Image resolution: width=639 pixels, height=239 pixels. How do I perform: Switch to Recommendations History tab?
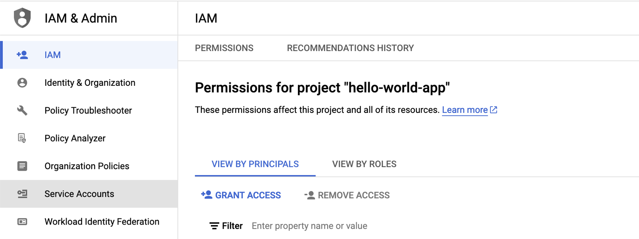click(350, 48)
